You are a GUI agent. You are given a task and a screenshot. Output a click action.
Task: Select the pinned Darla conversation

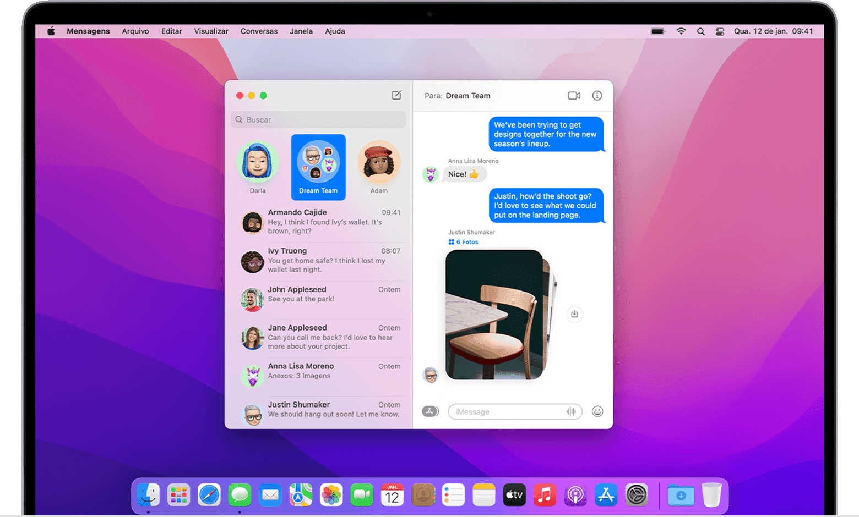click(258, 162)
